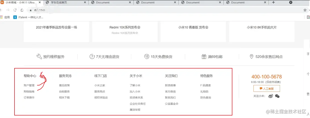310x118 pixels.
Task: Open the 礼物码 link
Action: click(204, 91)
